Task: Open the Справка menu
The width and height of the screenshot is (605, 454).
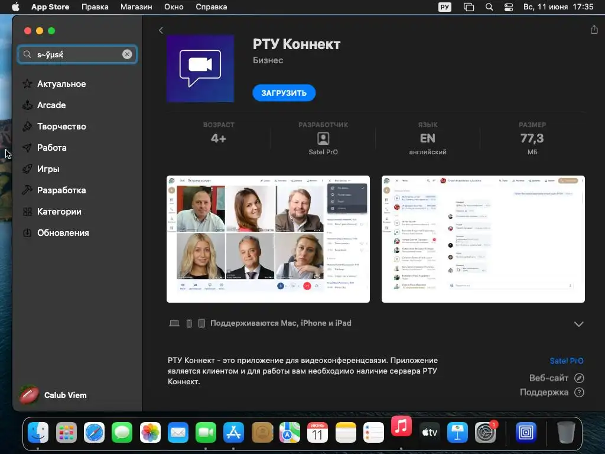Action: point(212,7)
